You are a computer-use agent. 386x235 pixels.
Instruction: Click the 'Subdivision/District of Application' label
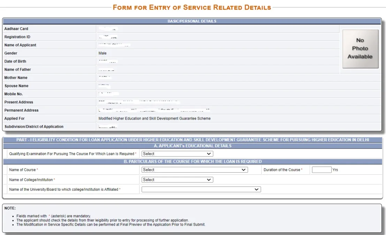(34, 127)
